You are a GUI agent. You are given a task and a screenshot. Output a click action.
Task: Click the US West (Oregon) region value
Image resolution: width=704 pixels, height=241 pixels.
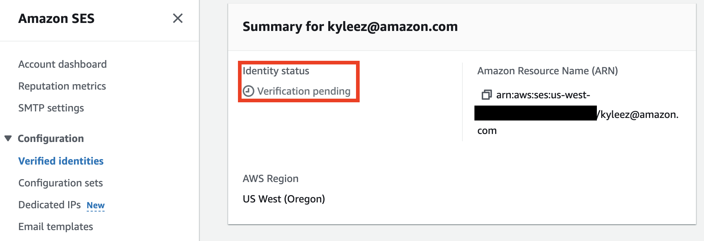click(283, 199)
